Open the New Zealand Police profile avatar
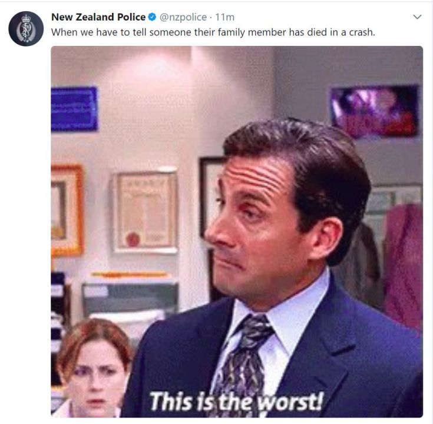This screenshot has width=433, height=424. 26,28
